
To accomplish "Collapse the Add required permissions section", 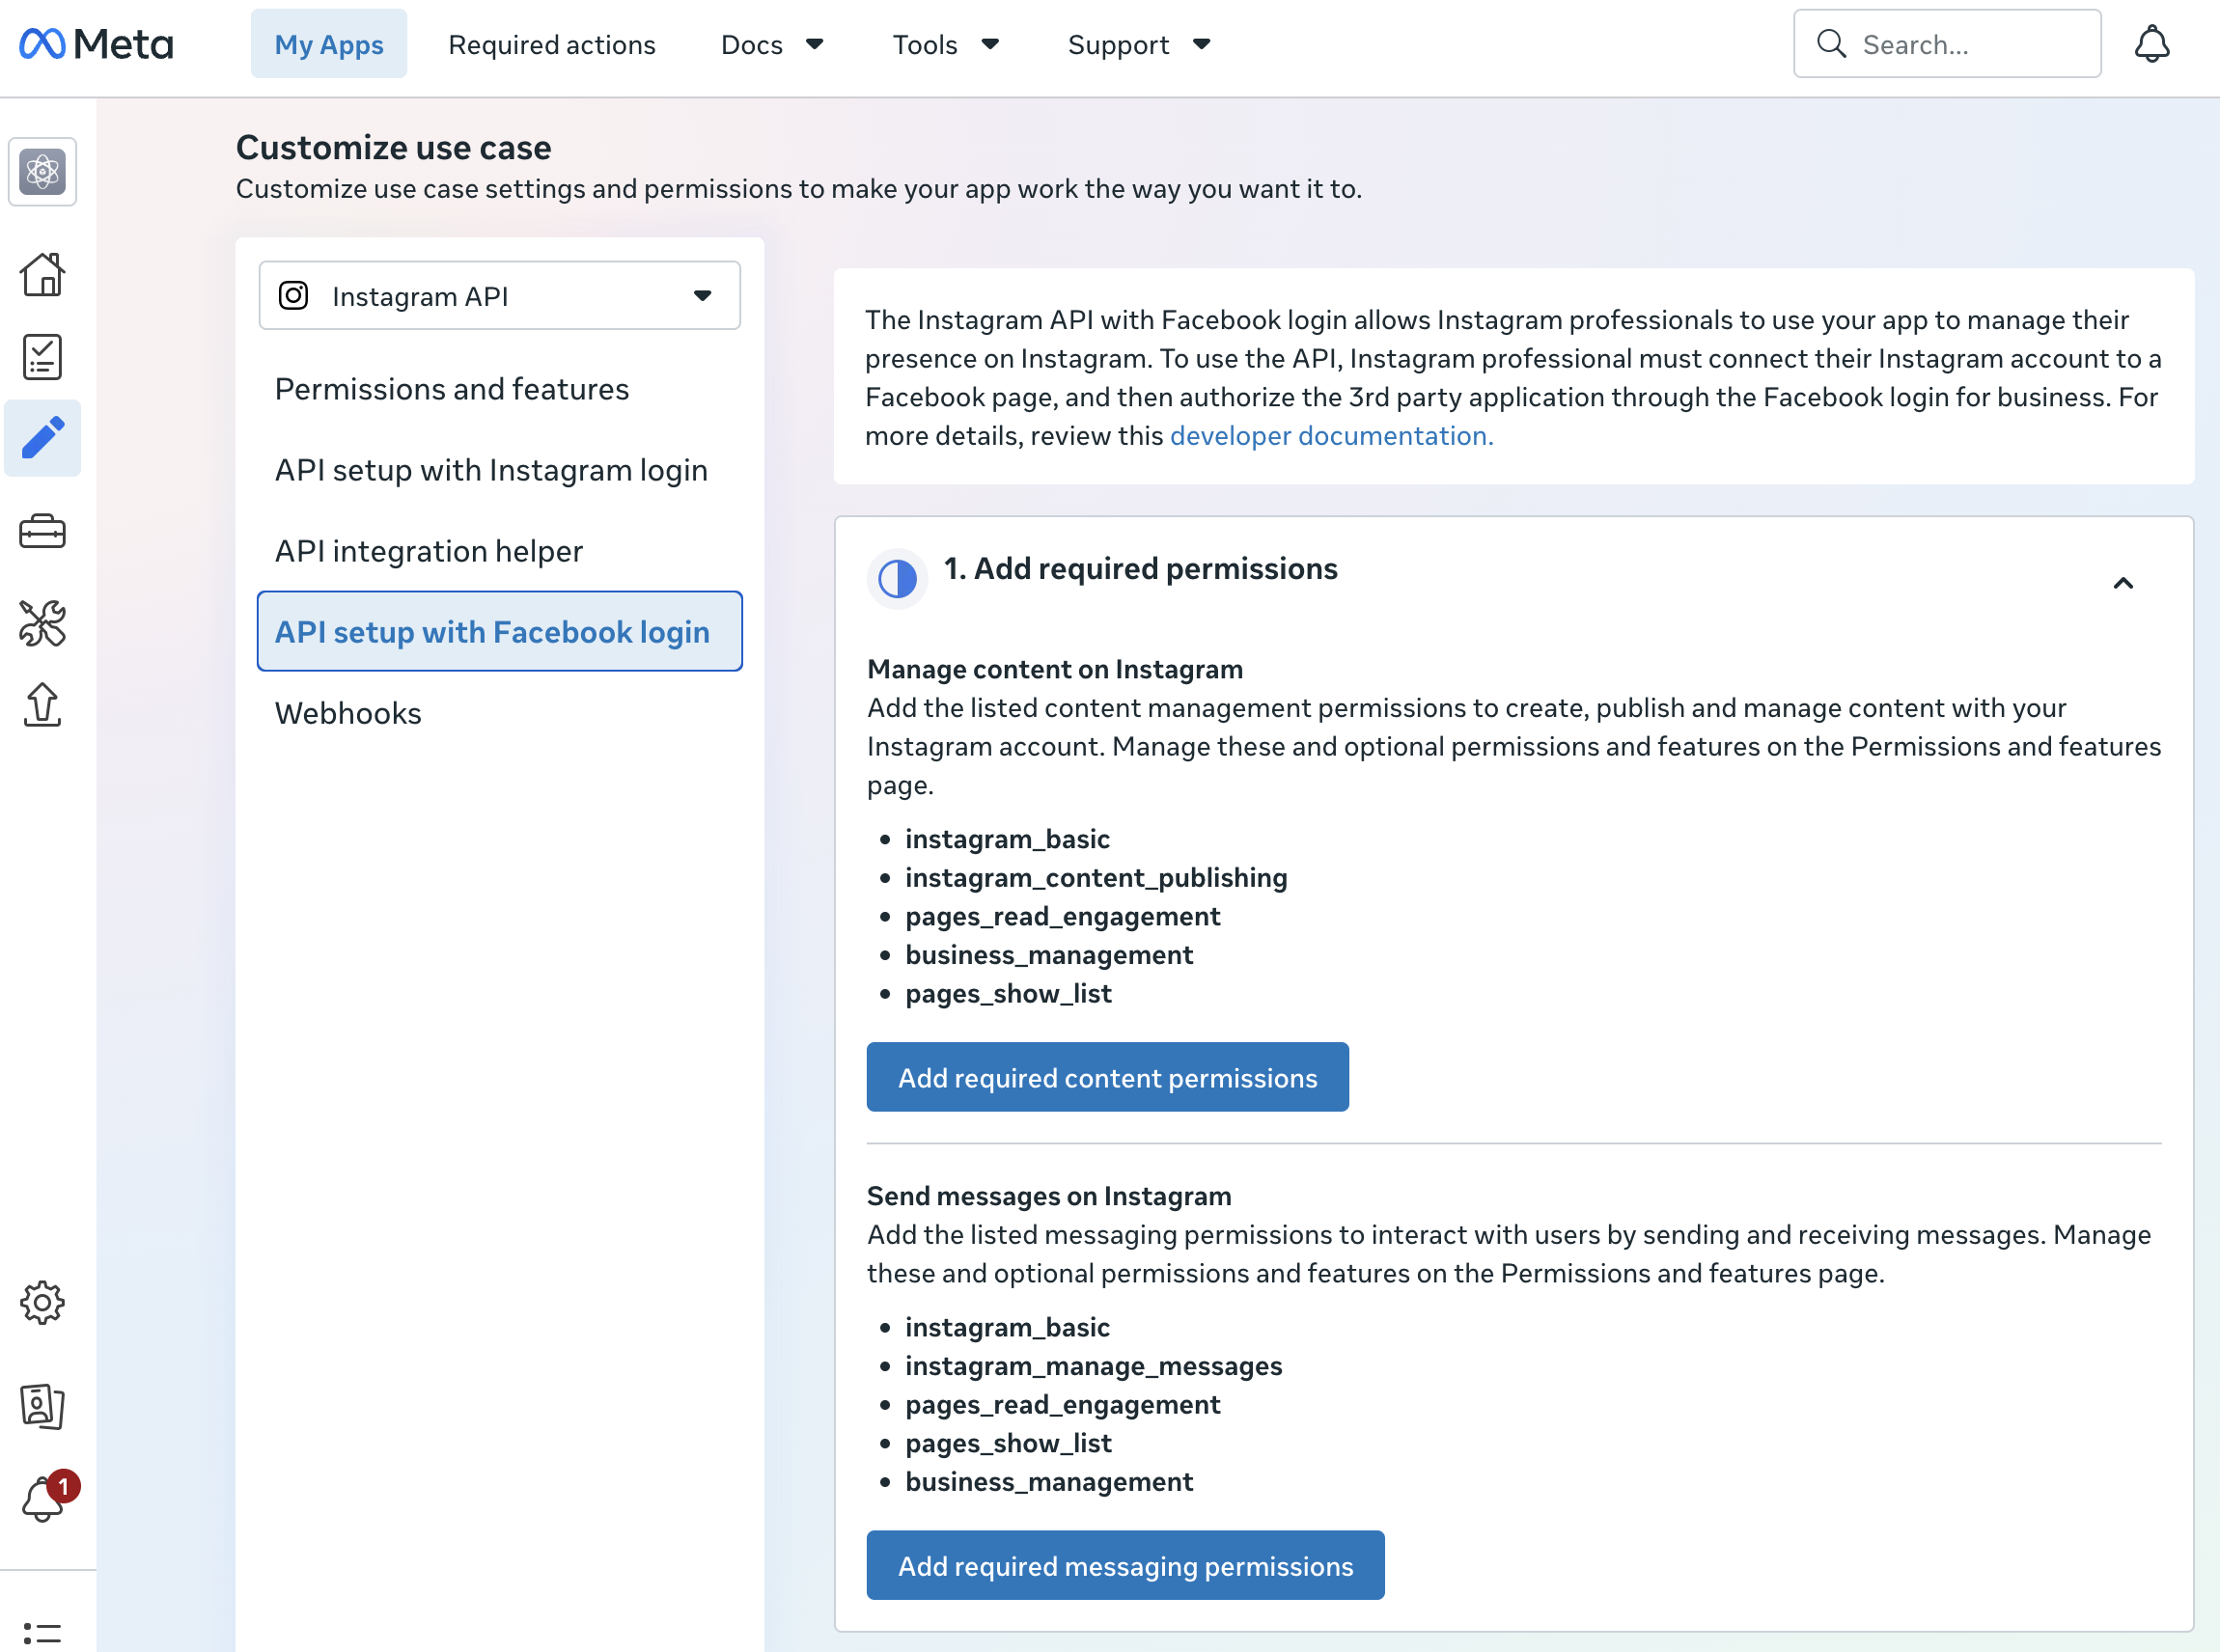I will pyautogui.click(x=2123, y=583).
